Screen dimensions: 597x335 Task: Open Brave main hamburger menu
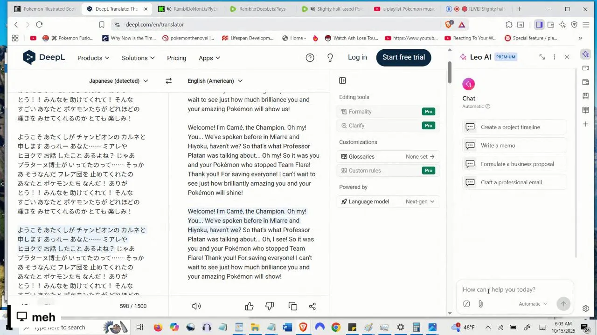[586, 25]
